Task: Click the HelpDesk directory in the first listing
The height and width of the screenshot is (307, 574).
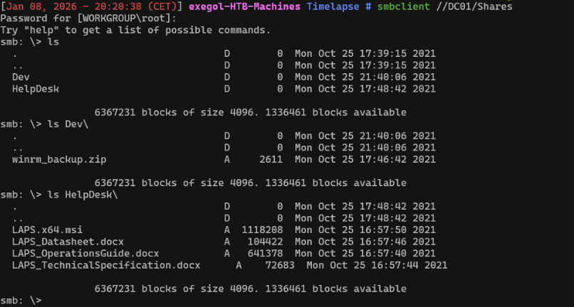Action: point(36,89)
